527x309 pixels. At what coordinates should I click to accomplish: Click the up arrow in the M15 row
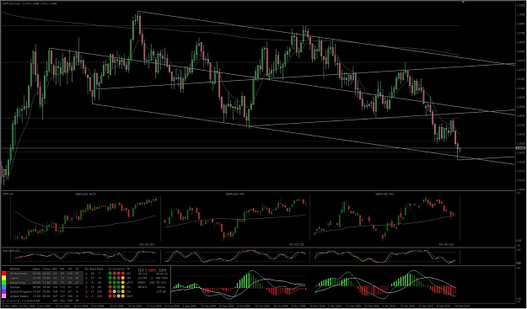pyautogui.click(x=86, y=283)
